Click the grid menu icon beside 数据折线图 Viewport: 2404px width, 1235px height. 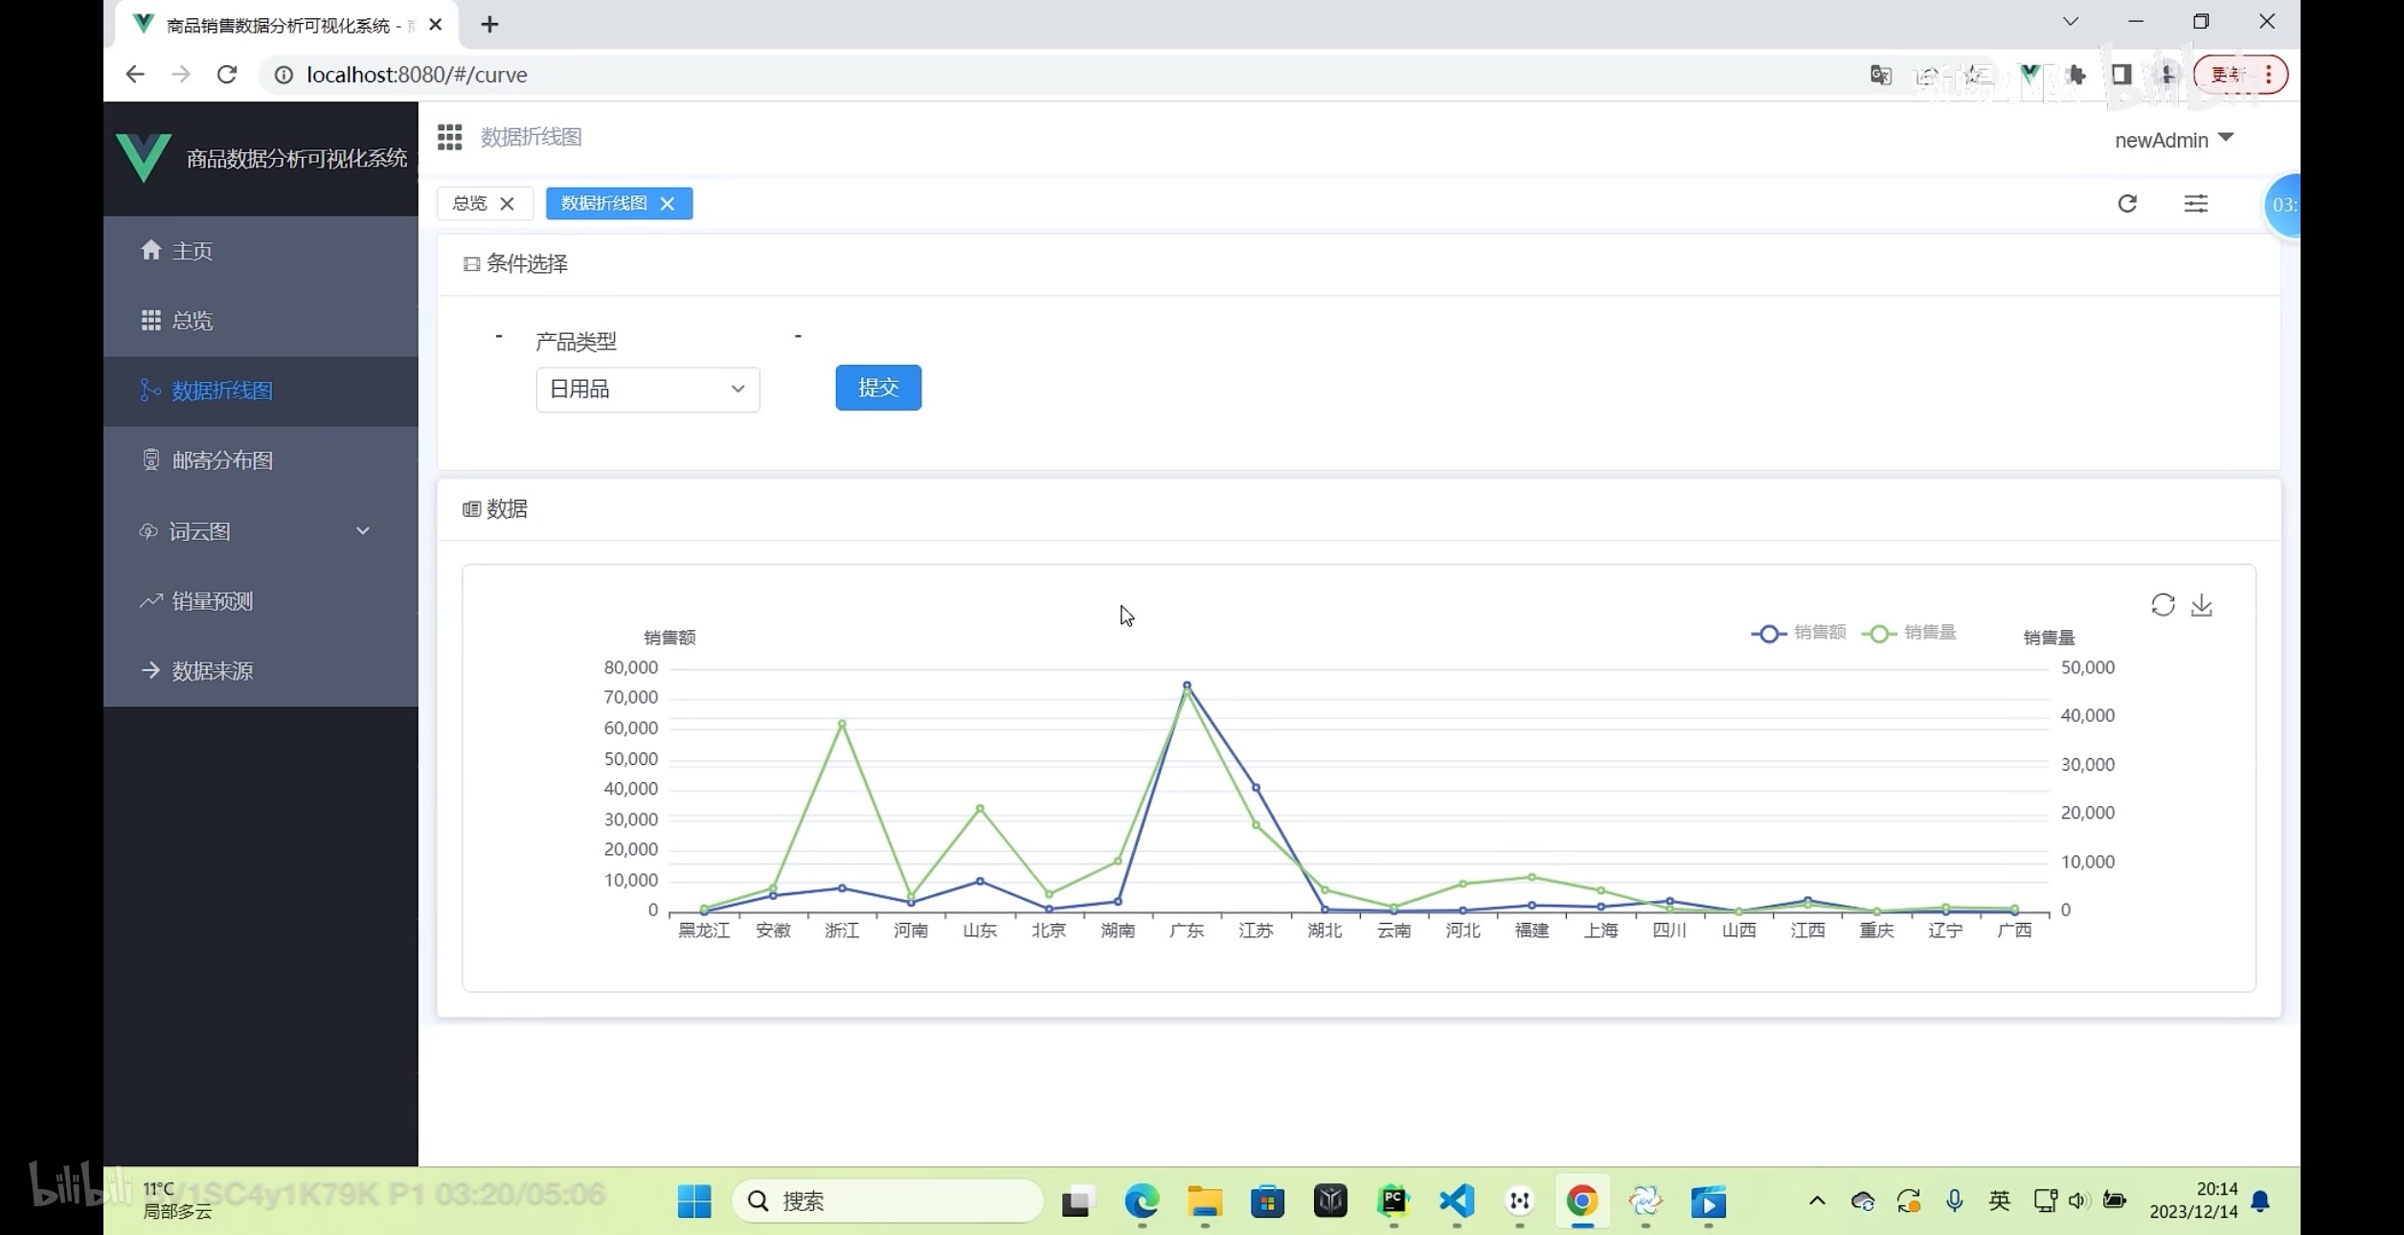click(449, 137)
